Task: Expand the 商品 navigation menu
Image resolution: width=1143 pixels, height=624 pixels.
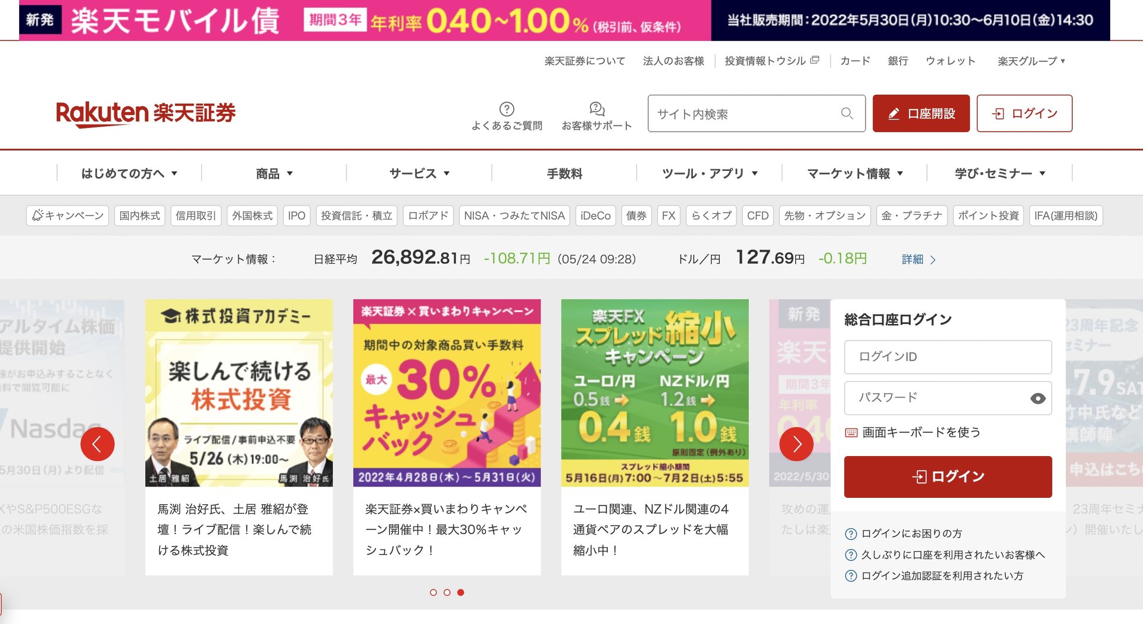Action: click(274, 173)
